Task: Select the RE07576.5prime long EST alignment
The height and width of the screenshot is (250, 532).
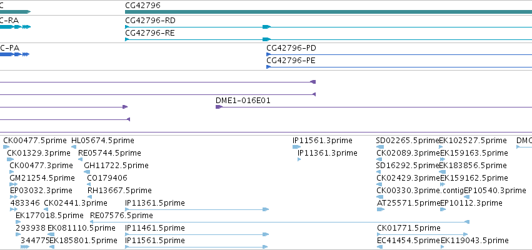Action: point(279,222)
